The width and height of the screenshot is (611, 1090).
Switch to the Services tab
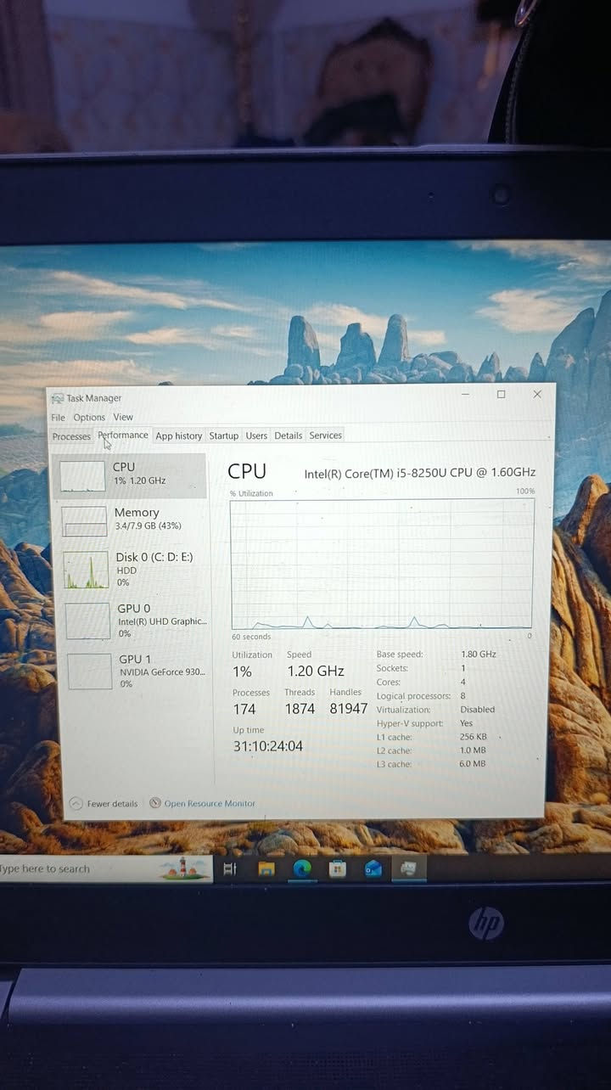[326, 435]
